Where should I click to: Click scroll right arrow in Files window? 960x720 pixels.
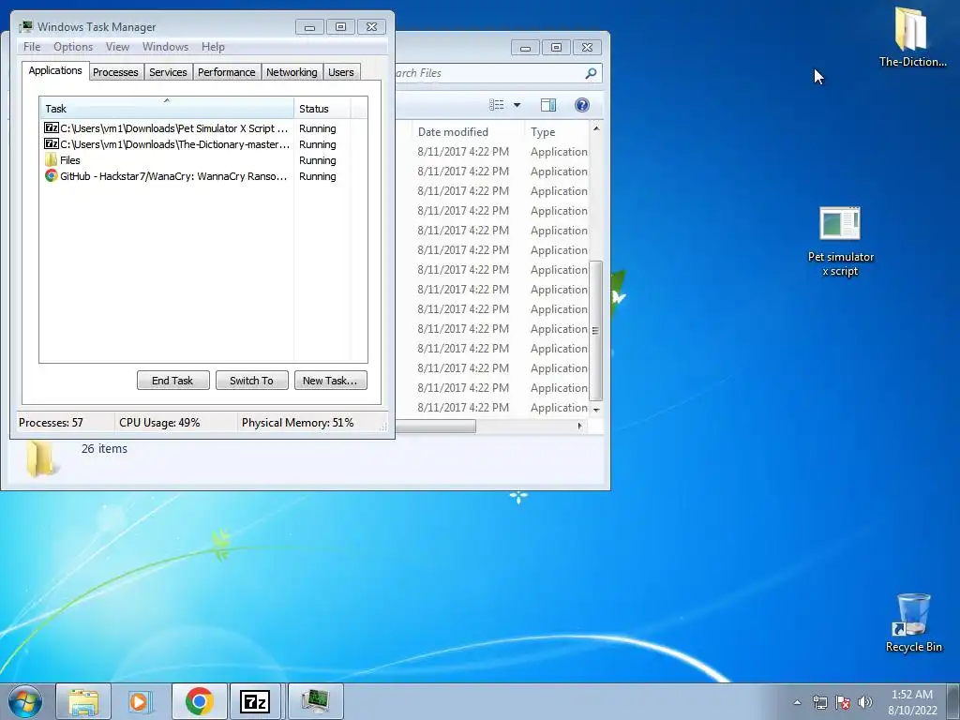pyautogui.click(x=579, y=427)
